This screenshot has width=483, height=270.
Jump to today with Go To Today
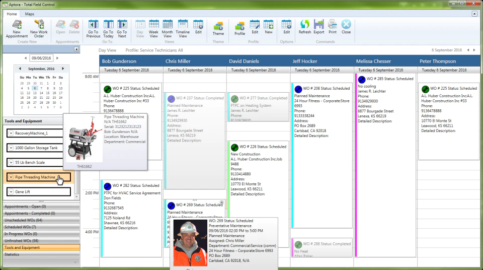click(x=108, y=29)
